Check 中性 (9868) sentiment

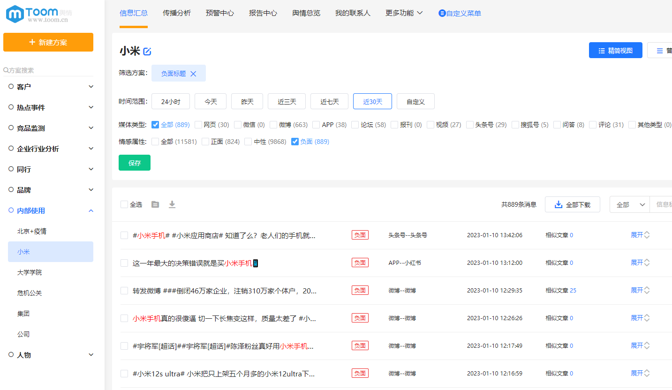point(248,142)
